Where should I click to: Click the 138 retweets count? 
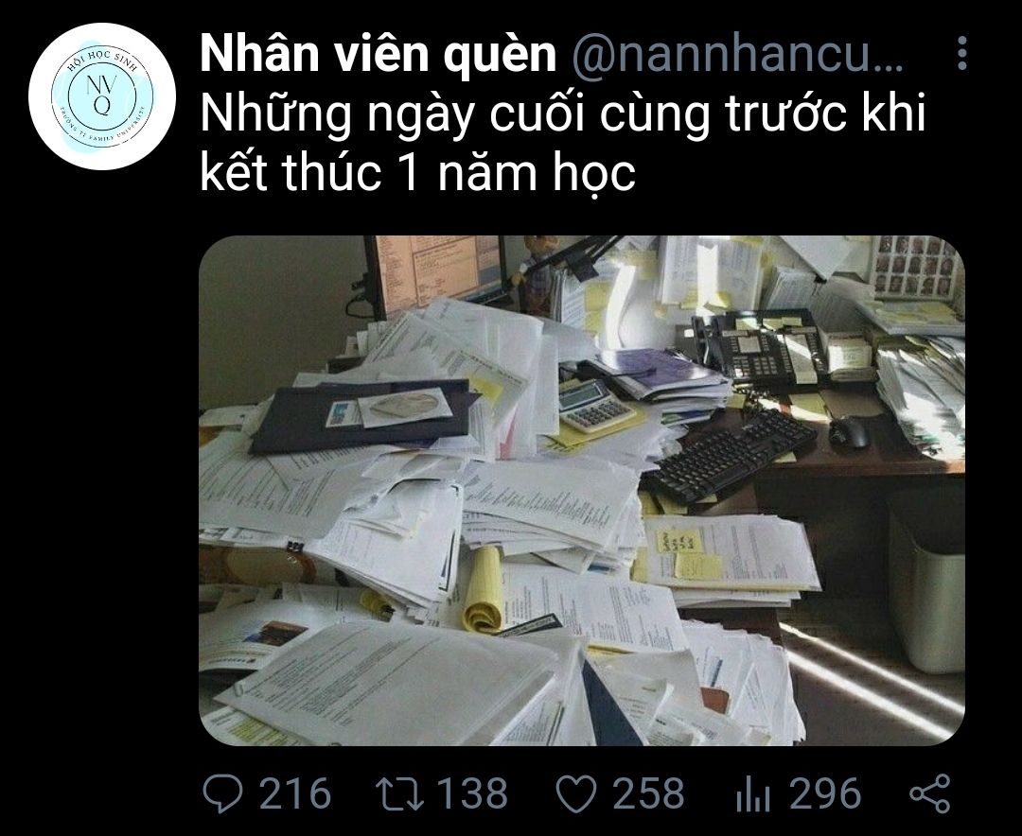click(x=472, y=793)
